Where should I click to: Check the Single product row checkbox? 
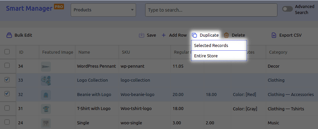point(7,122)
